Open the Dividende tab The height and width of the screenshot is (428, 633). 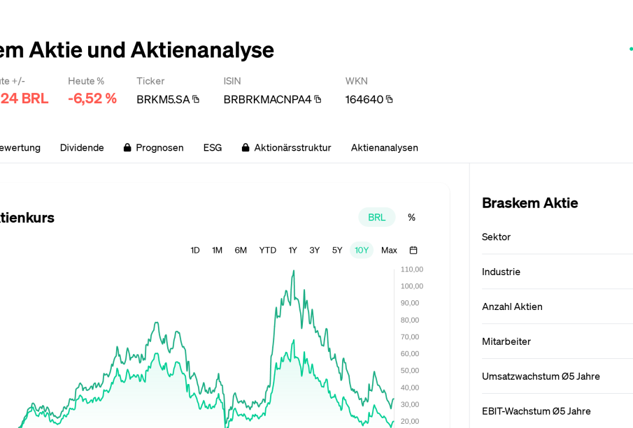pyautogui.click(x=82, y=148)
